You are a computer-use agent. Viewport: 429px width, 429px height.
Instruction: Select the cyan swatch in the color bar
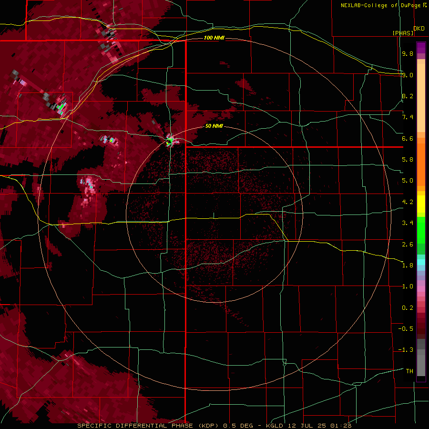[421, 262]
